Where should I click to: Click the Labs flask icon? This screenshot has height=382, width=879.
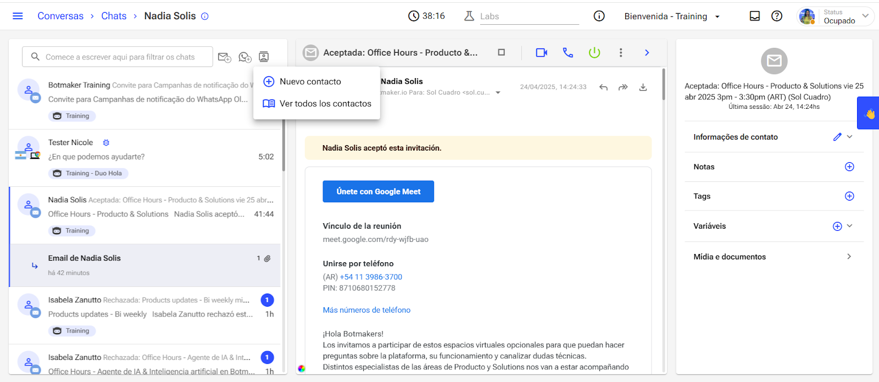[469, 16]
